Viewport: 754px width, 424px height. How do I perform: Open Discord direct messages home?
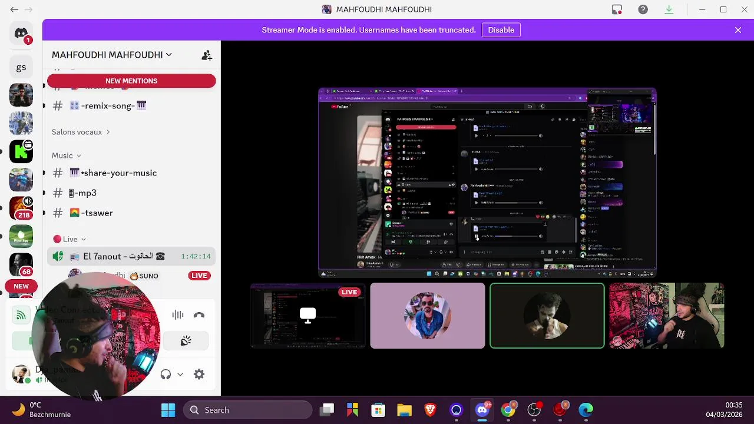pos(21,34)
